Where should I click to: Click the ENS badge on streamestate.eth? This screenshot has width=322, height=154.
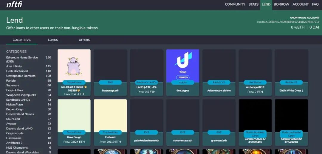183,133
